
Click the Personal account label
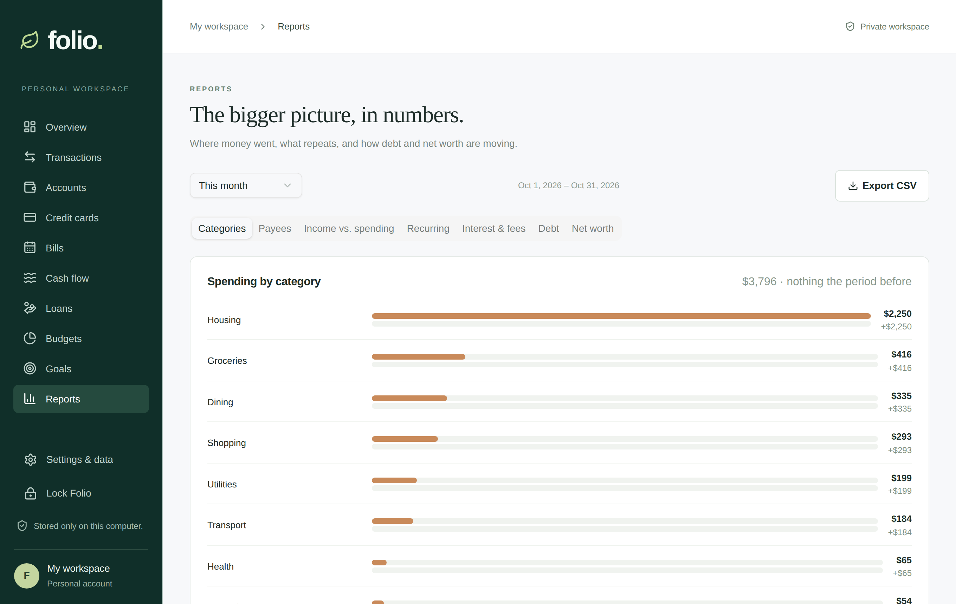click(x=79, y=584)
